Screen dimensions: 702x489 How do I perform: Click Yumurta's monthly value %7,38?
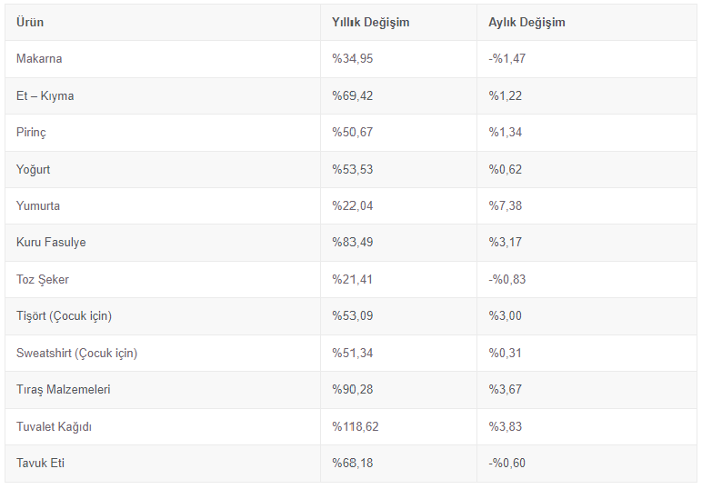505,206
